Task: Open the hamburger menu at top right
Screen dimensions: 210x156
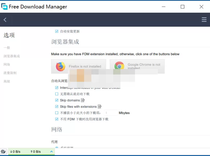Action: [x=204, y=19]
